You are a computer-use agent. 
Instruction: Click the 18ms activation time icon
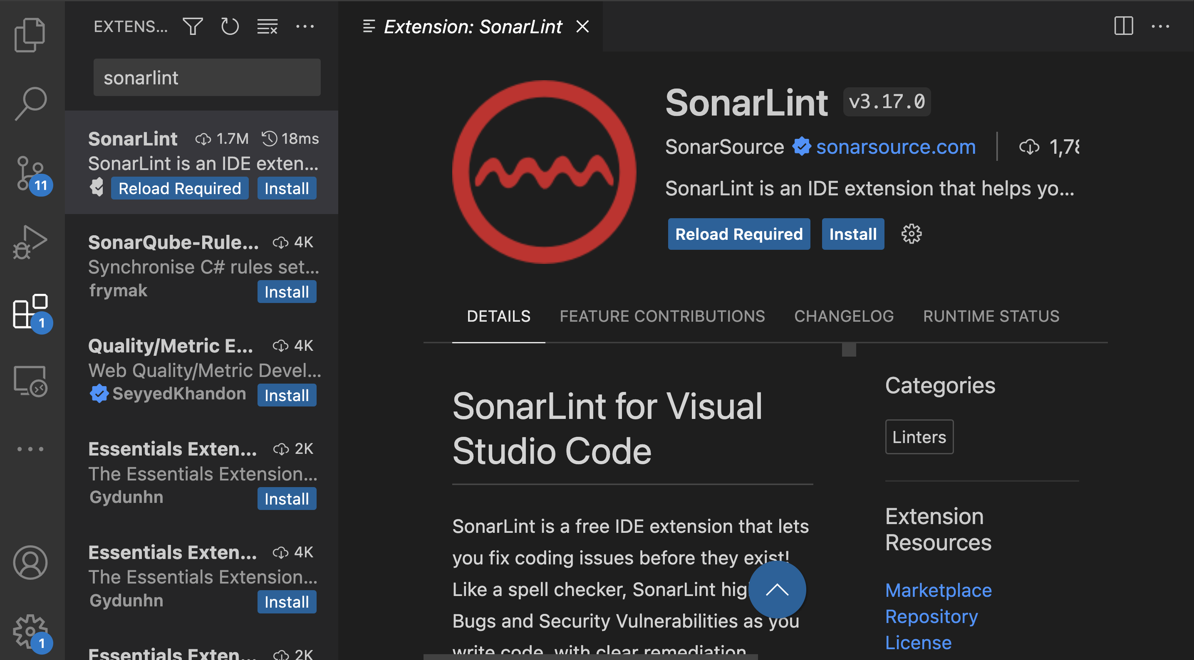269,138
